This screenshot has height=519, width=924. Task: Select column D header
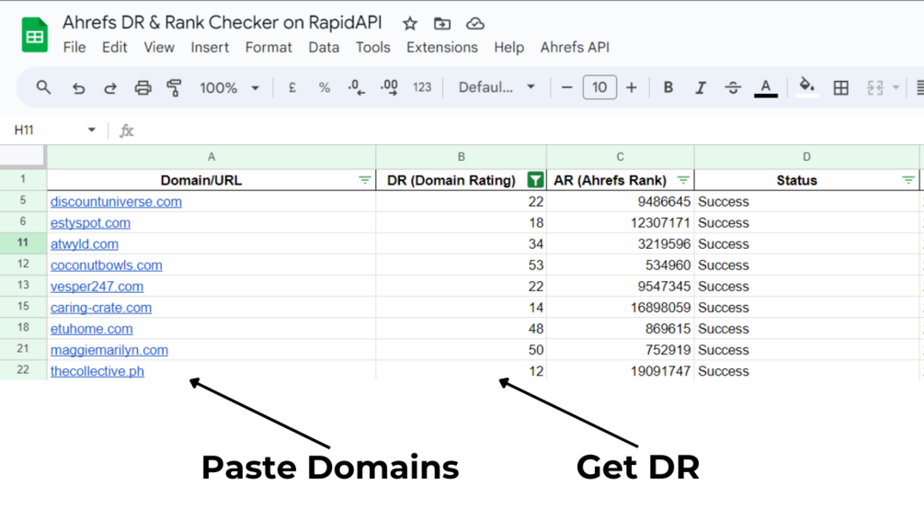[x=806, y=157]
